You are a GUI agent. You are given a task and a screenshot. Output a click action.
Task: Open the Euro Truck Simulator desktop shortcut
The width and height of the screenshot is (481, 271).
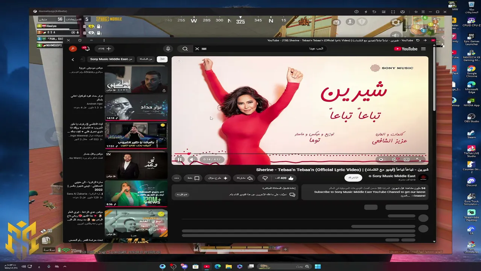[x=471, y=199]
